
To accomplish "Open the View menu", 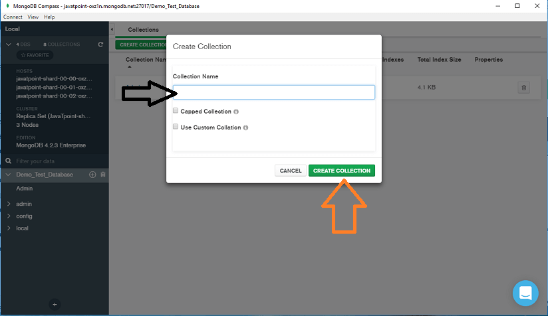I will [x=33, y=17].
